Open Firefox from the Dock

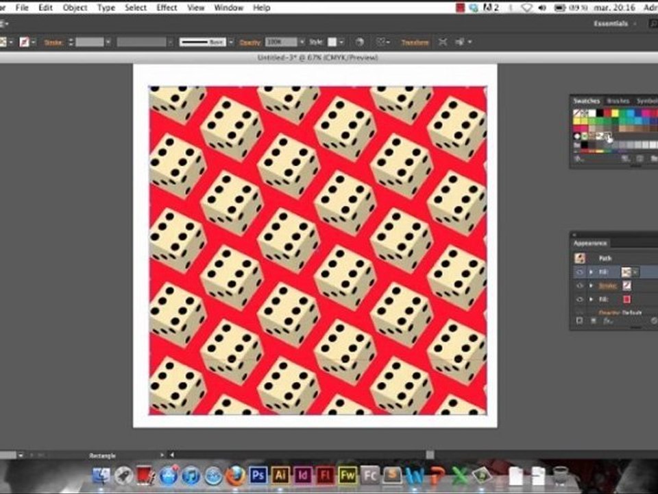tap(235, 475)
